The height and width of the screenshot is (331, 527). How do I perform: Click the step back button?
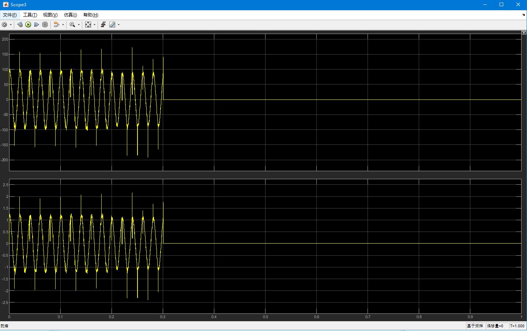pos(20,25)
